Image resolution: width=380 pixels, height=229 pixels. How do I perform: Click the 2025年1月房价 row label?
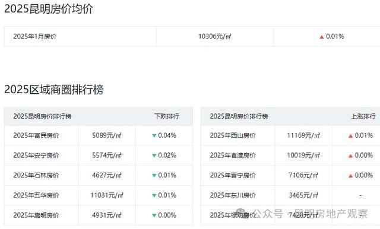[x=35, y=36]
